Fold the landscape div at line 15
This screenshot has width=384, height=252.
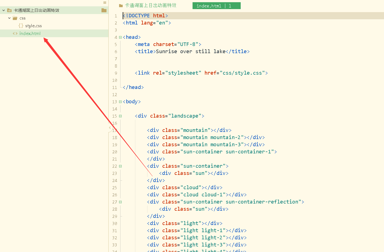[120, 116]
